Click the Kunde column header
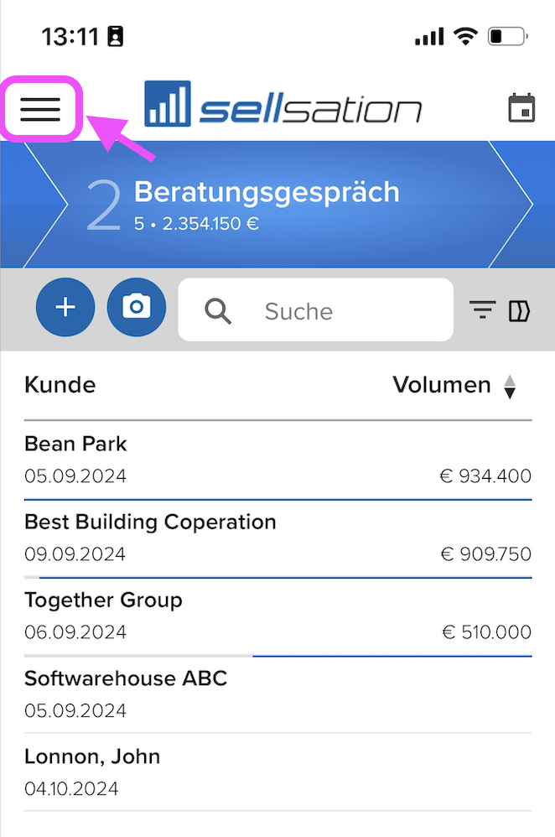 point(60,385)
